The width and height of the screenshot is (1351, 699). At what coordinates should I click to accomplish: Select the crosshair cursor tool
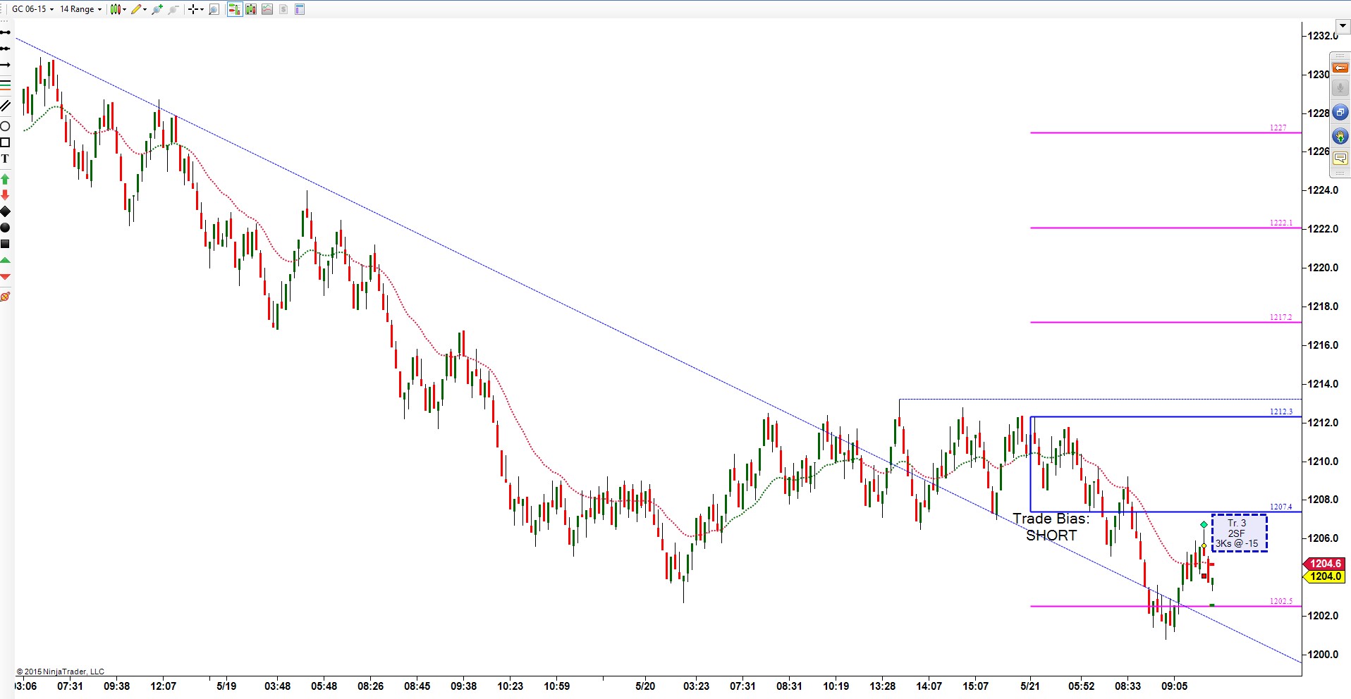[x=192, y=9]
